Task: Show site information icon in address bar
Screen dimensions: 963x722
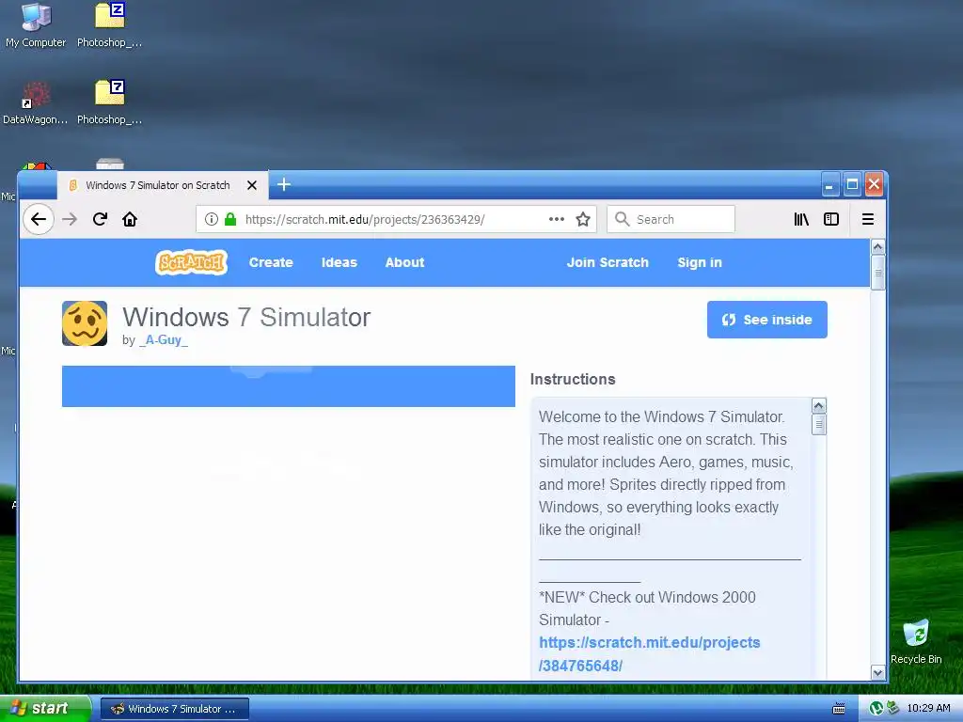Action: pos(212,219)
